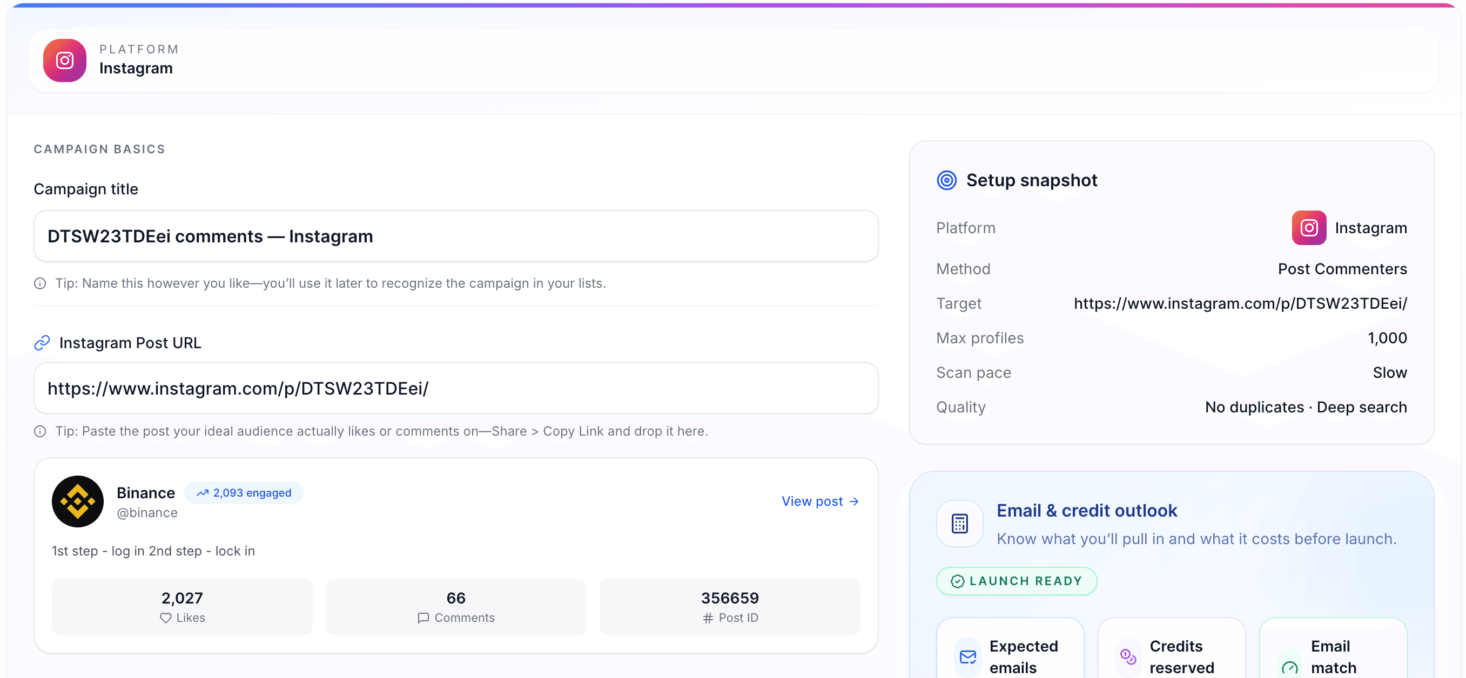1466x678 pixels.
Task: Click the LAUNCH READY badge
Action: coord(1017,581)
